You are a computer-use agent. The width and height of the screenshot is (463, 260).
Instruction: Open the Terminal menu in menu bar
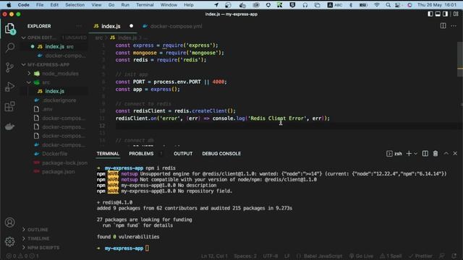click(x=145, y=5)
